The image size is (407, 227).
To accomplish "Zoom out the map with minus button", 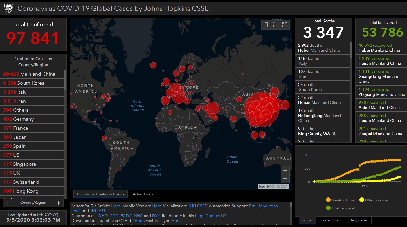I will click(x=285, y=179).
